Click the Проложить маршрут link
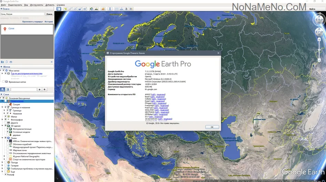Image resolution: width=326 pixels, height=182 pixels. pyautogui.click(x=33, y=21)
